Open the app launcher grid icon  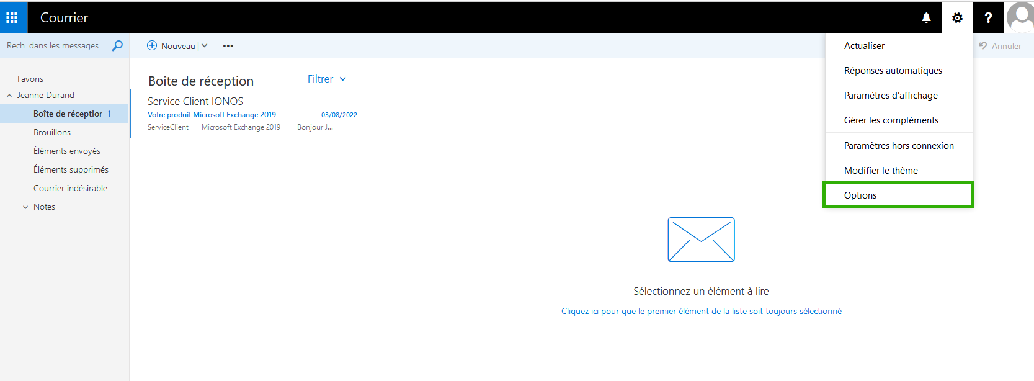(x=12, y=17)
